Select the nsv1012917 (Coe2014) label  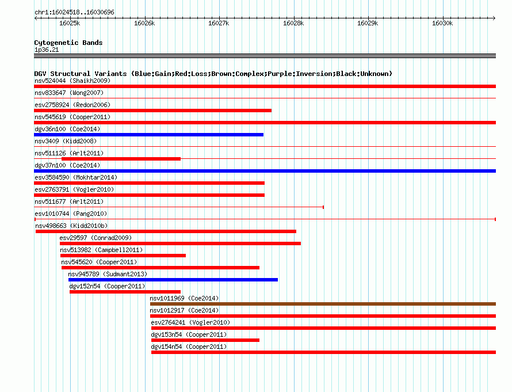point(184,310)
